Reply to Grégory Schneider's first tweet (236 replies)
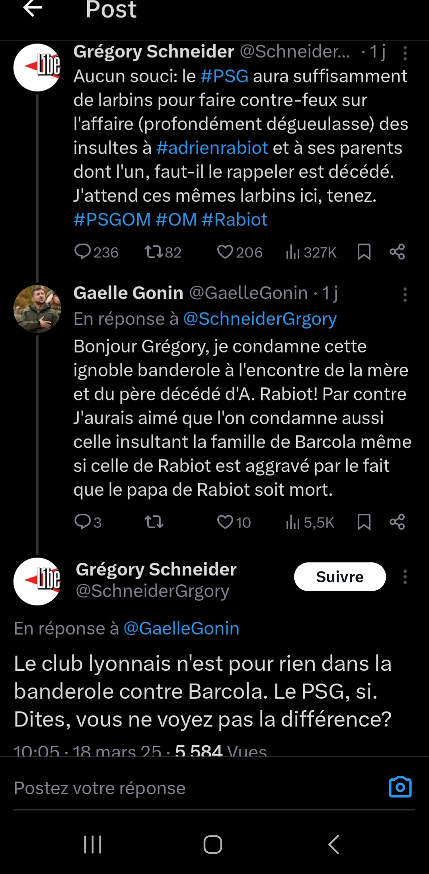The image size is (429, 874). (x=83, y=252)
